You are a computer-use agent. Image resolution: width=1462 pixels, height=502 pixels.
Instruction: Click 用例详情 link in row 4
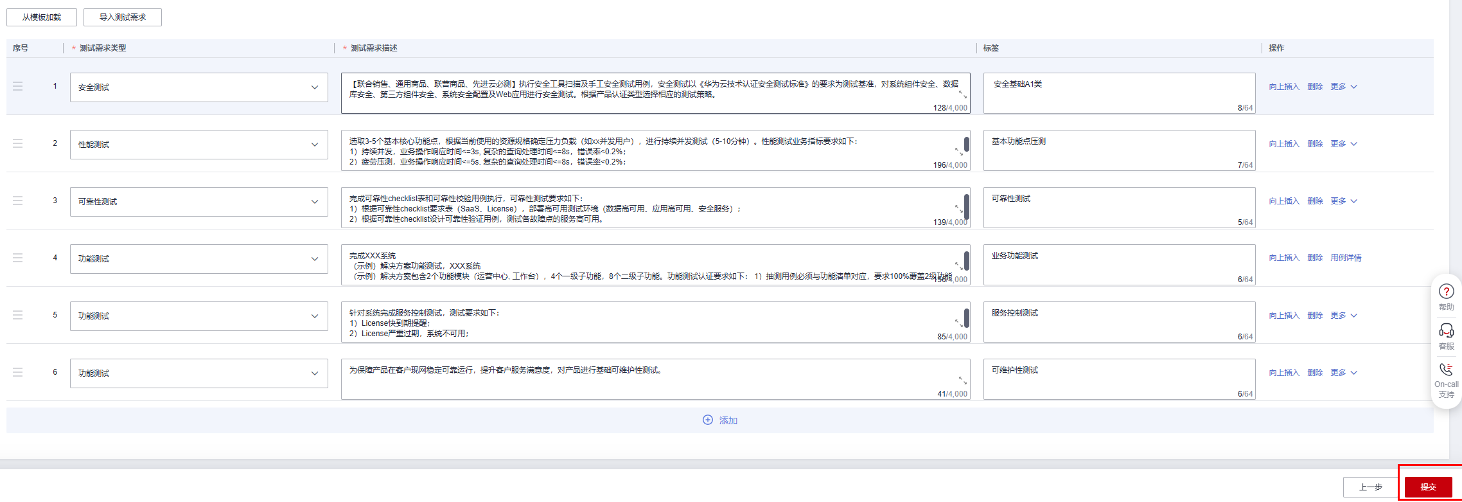point(1346,258)
